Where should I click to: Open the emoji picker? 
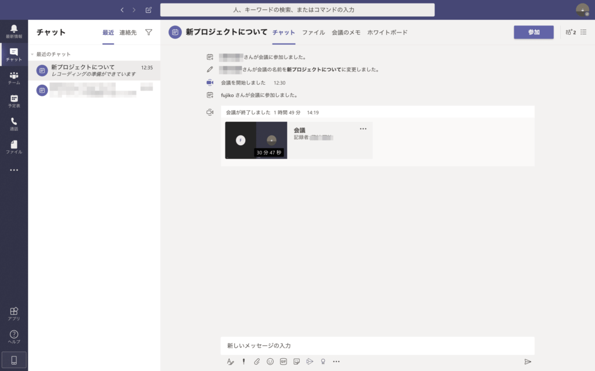point(270,361)
